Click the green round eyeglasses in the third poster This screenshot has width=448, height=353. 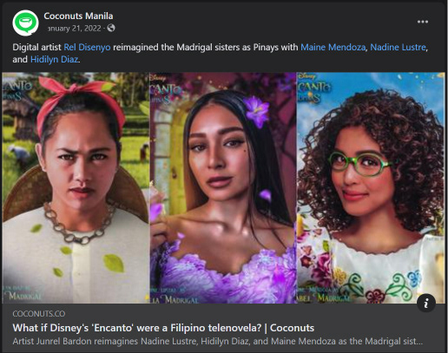[360, 164]
